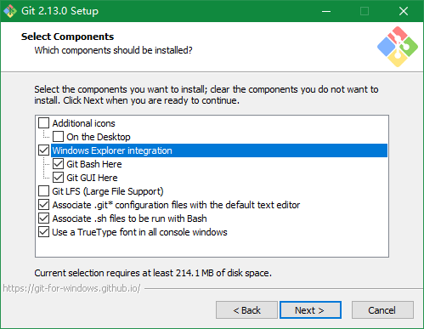Screen dimensions: 424x329
Task: Enable Git LFS (Large File Support)
Action: [x=43, y=191]
